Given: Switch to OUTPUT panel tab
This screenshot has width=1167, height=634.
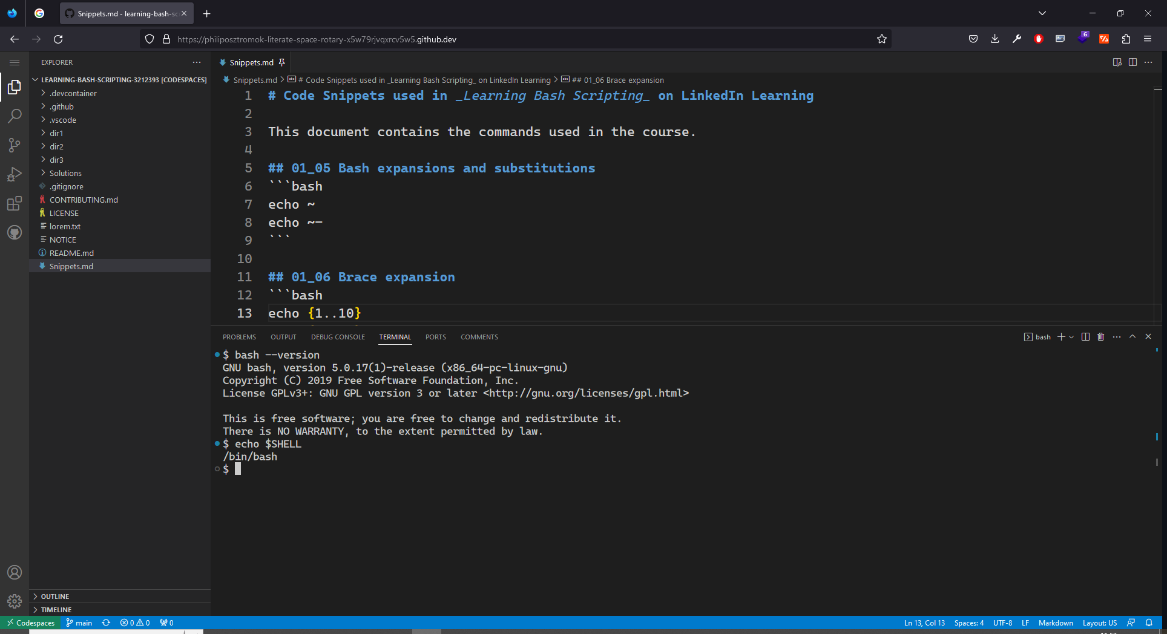Looking at the screenshot, I should tap(283, 337).
